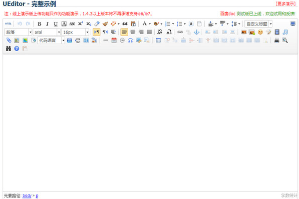Open the 百度doc link
This screenshot has width=299, height=199.
pyautogui.click(x=228, y=14)
